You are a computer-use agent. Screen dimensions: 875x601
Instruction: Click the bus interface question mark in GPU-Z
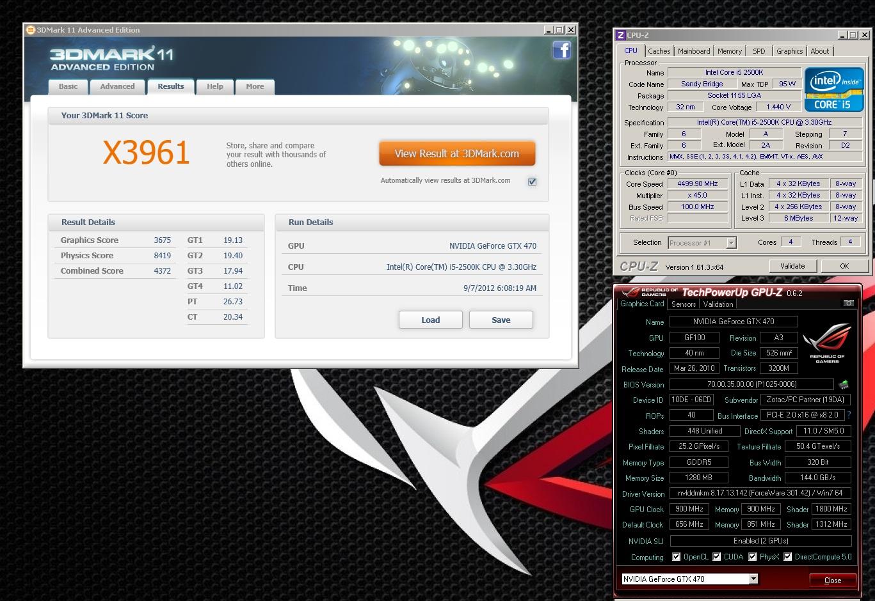pos(849,415)
